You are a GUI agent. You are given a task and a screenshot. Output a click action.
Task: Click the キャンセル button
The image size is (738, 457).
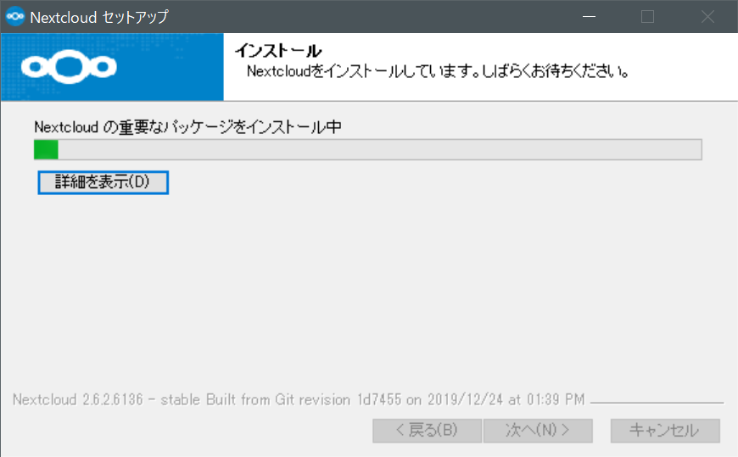pos(665,430)
